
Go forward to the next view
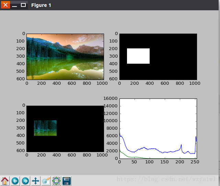tap(25, 181)
